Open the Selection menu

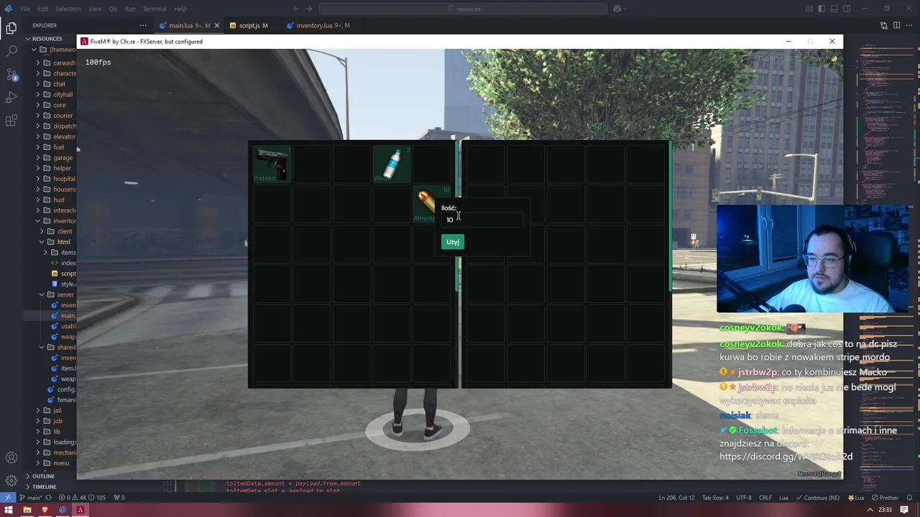click(x=68, y=9)
